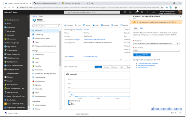Click the Port number input field
The height and width of the screenshot is (117, 186).
point(156,50)
